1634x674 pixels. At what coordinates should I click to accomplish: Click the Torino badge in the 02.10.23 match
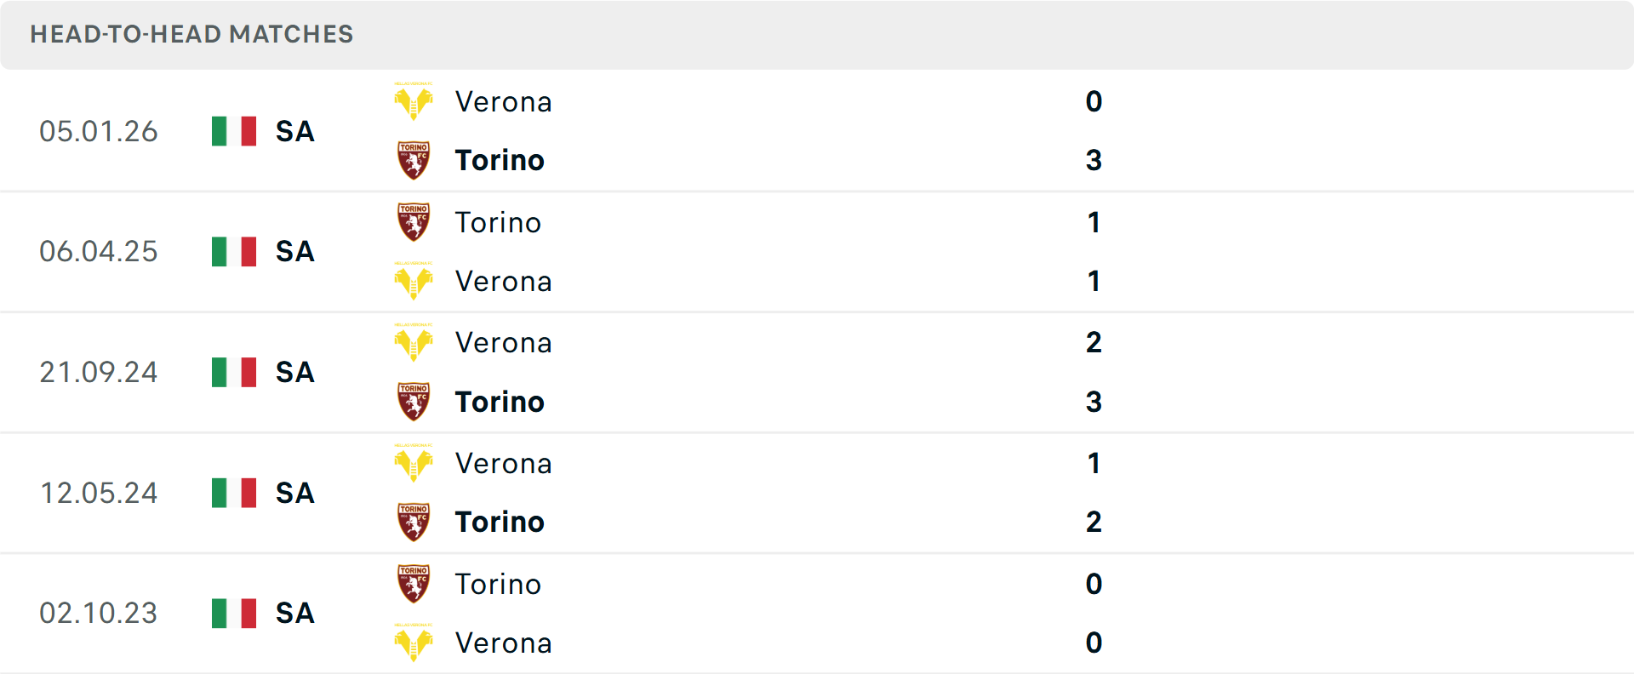click(x=414, y=585)
